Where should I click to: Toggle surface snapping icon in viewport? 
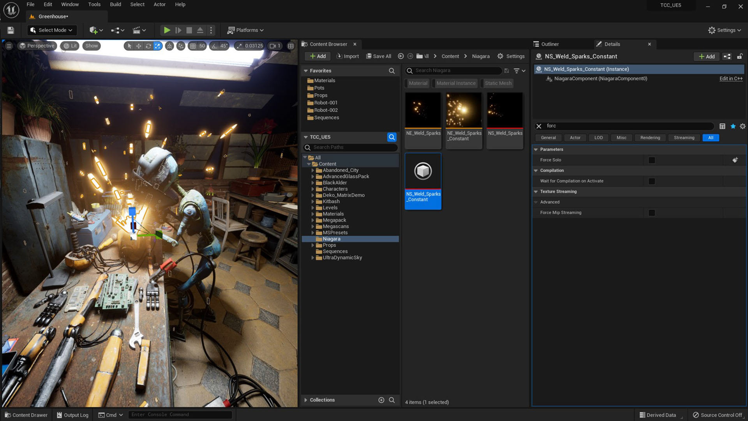click(x=181, y=46)
